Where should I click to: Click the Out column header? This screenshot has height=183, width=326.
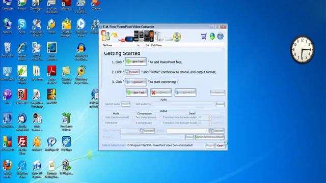[x=147, y=45]
